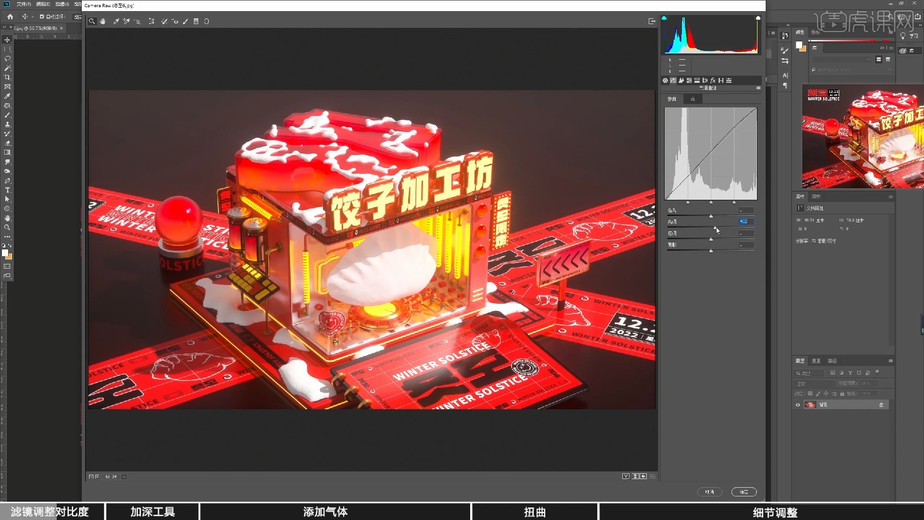Open Tone Curve panel flyout menu
This screenshot has width=924, height=520.
click(758, 88)
